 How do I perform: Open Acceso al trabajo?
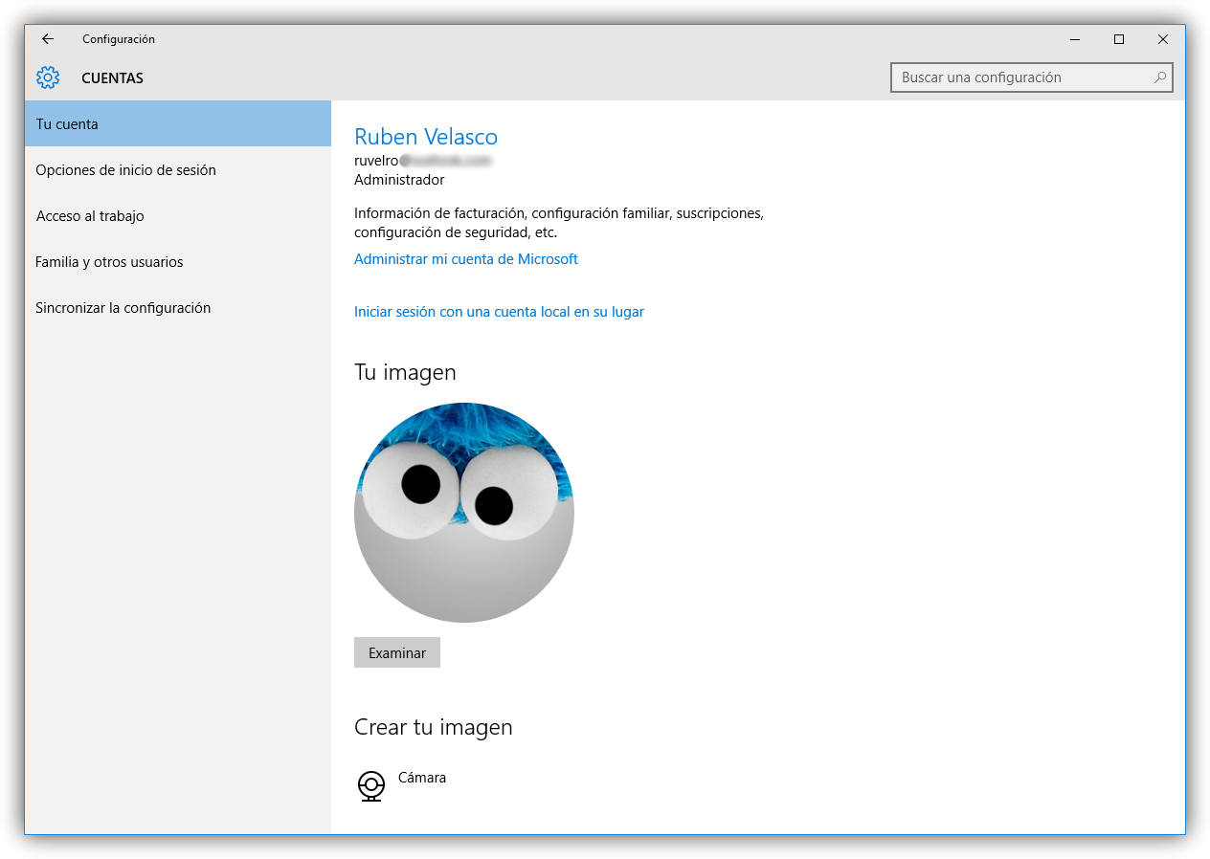pyautogui.click(x=178, y=216)
